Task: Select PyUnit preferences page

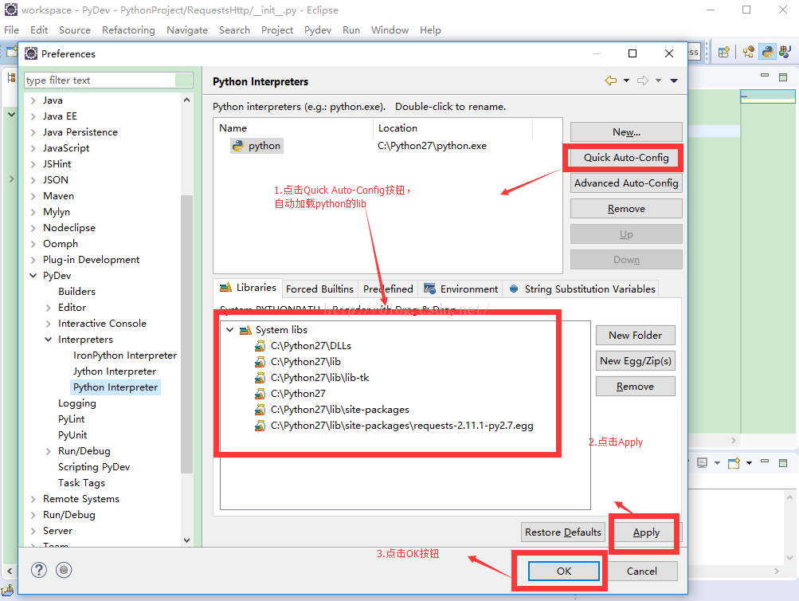Action: (72, 435)
